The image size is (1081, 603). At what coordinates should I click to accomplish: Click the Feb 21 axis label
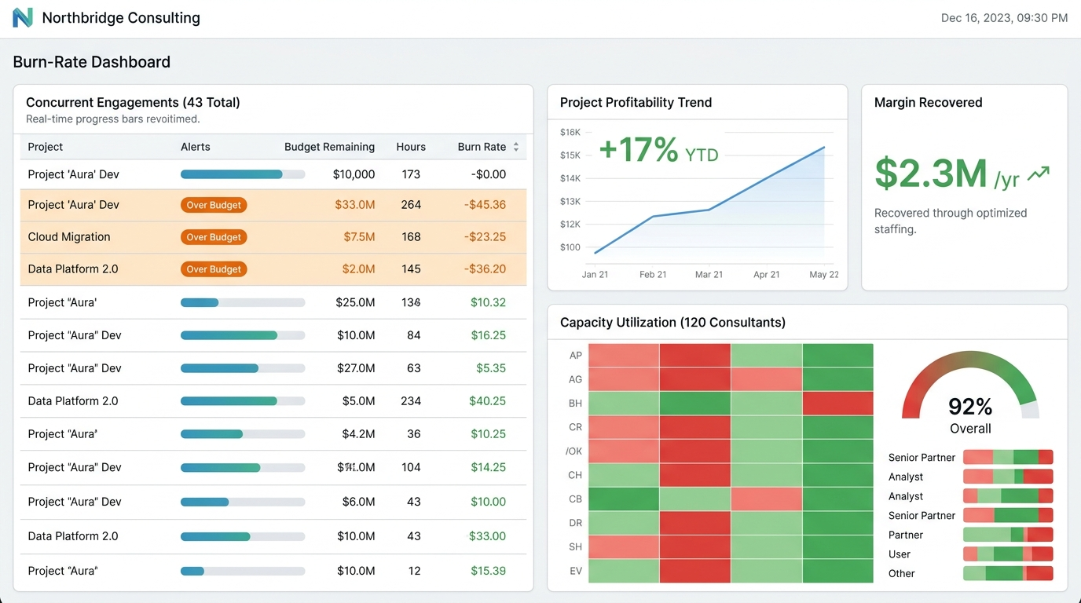(x=653, y=275)
